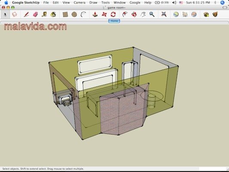Viewport: 229px width, 172px height.
Task: Open the Help menu
Action: tap(148, 3)
